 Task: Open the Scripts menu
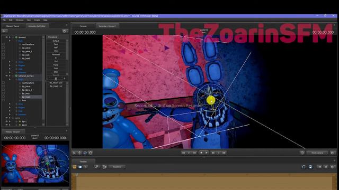click(37, 20)
